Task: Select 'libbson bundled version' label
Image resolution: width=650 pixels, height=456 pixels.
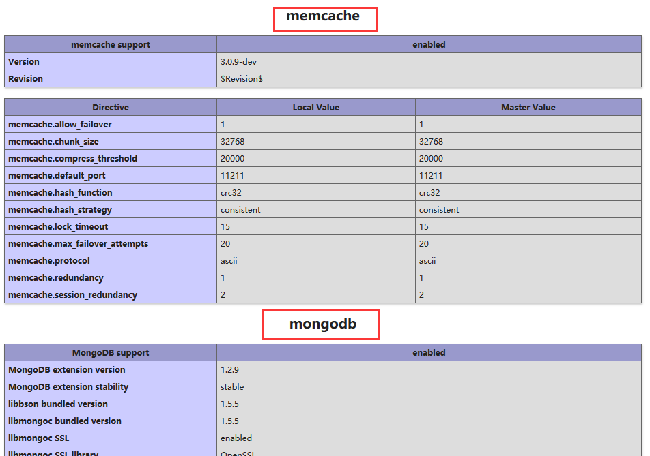Action: click(58, 404)
